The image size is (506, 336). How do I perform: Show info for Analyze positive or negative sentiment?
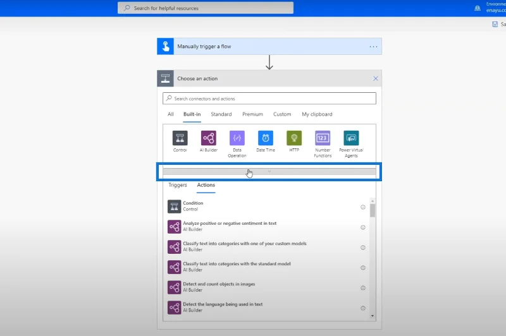pos(362,227)
